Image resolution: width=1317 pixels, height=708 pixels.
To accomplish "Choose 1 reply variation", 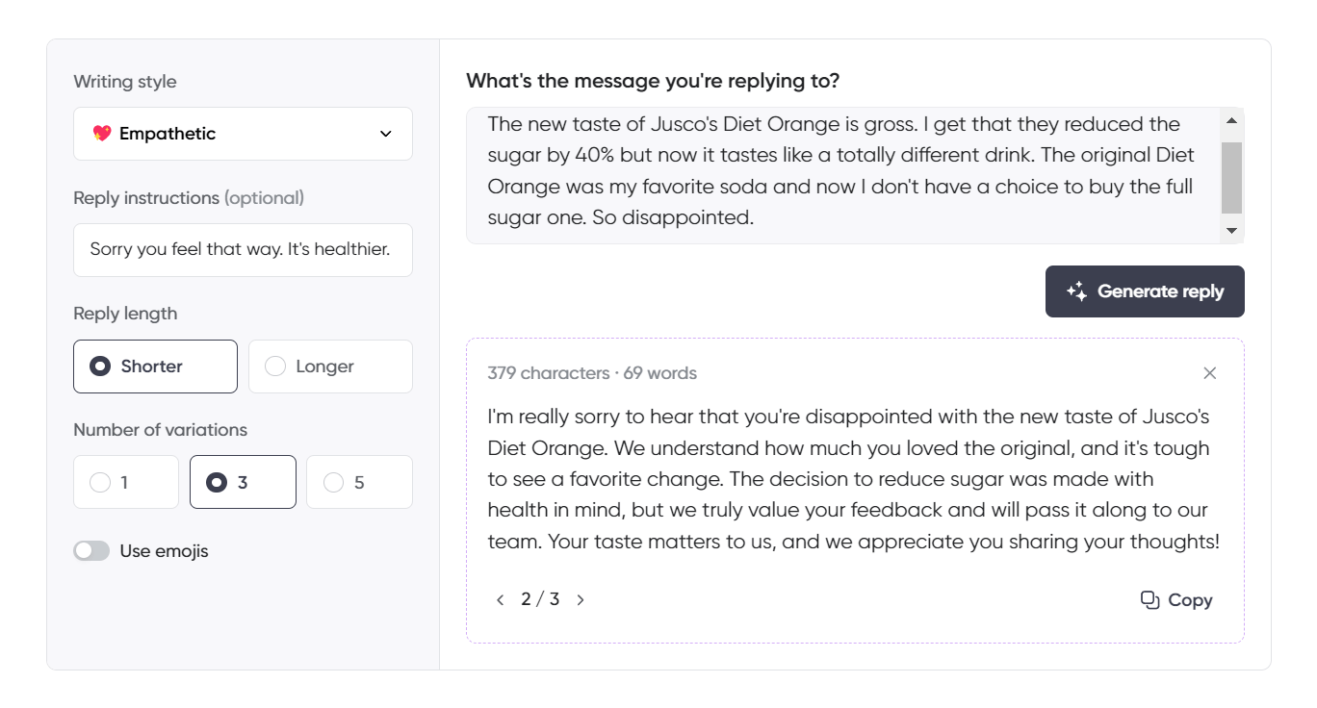I will coord(125,482).
